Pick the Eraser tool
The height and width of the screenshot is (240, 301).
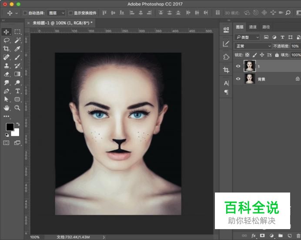click(x=7, y=74)
